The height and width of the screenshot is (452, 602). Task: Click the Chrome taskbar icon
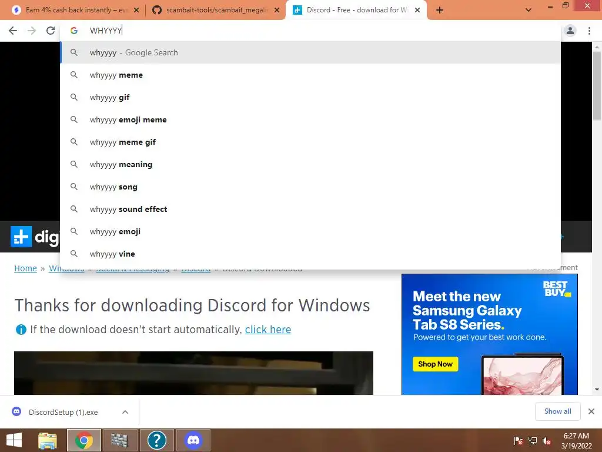83,440
